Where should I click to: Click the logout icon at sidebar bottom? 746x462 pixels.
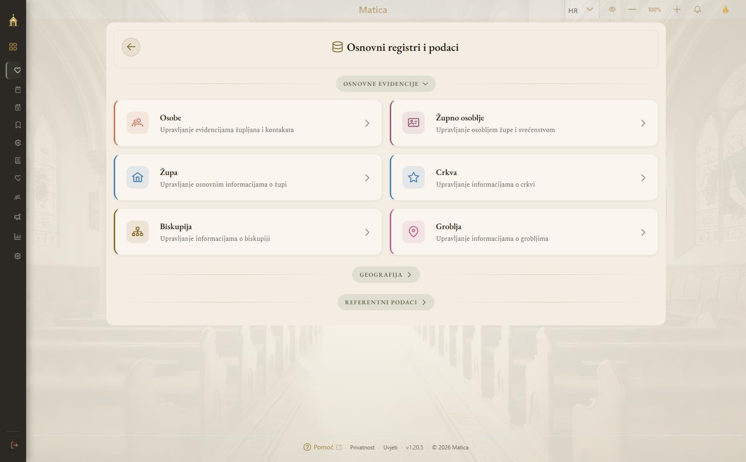click(x=14, y=445)
